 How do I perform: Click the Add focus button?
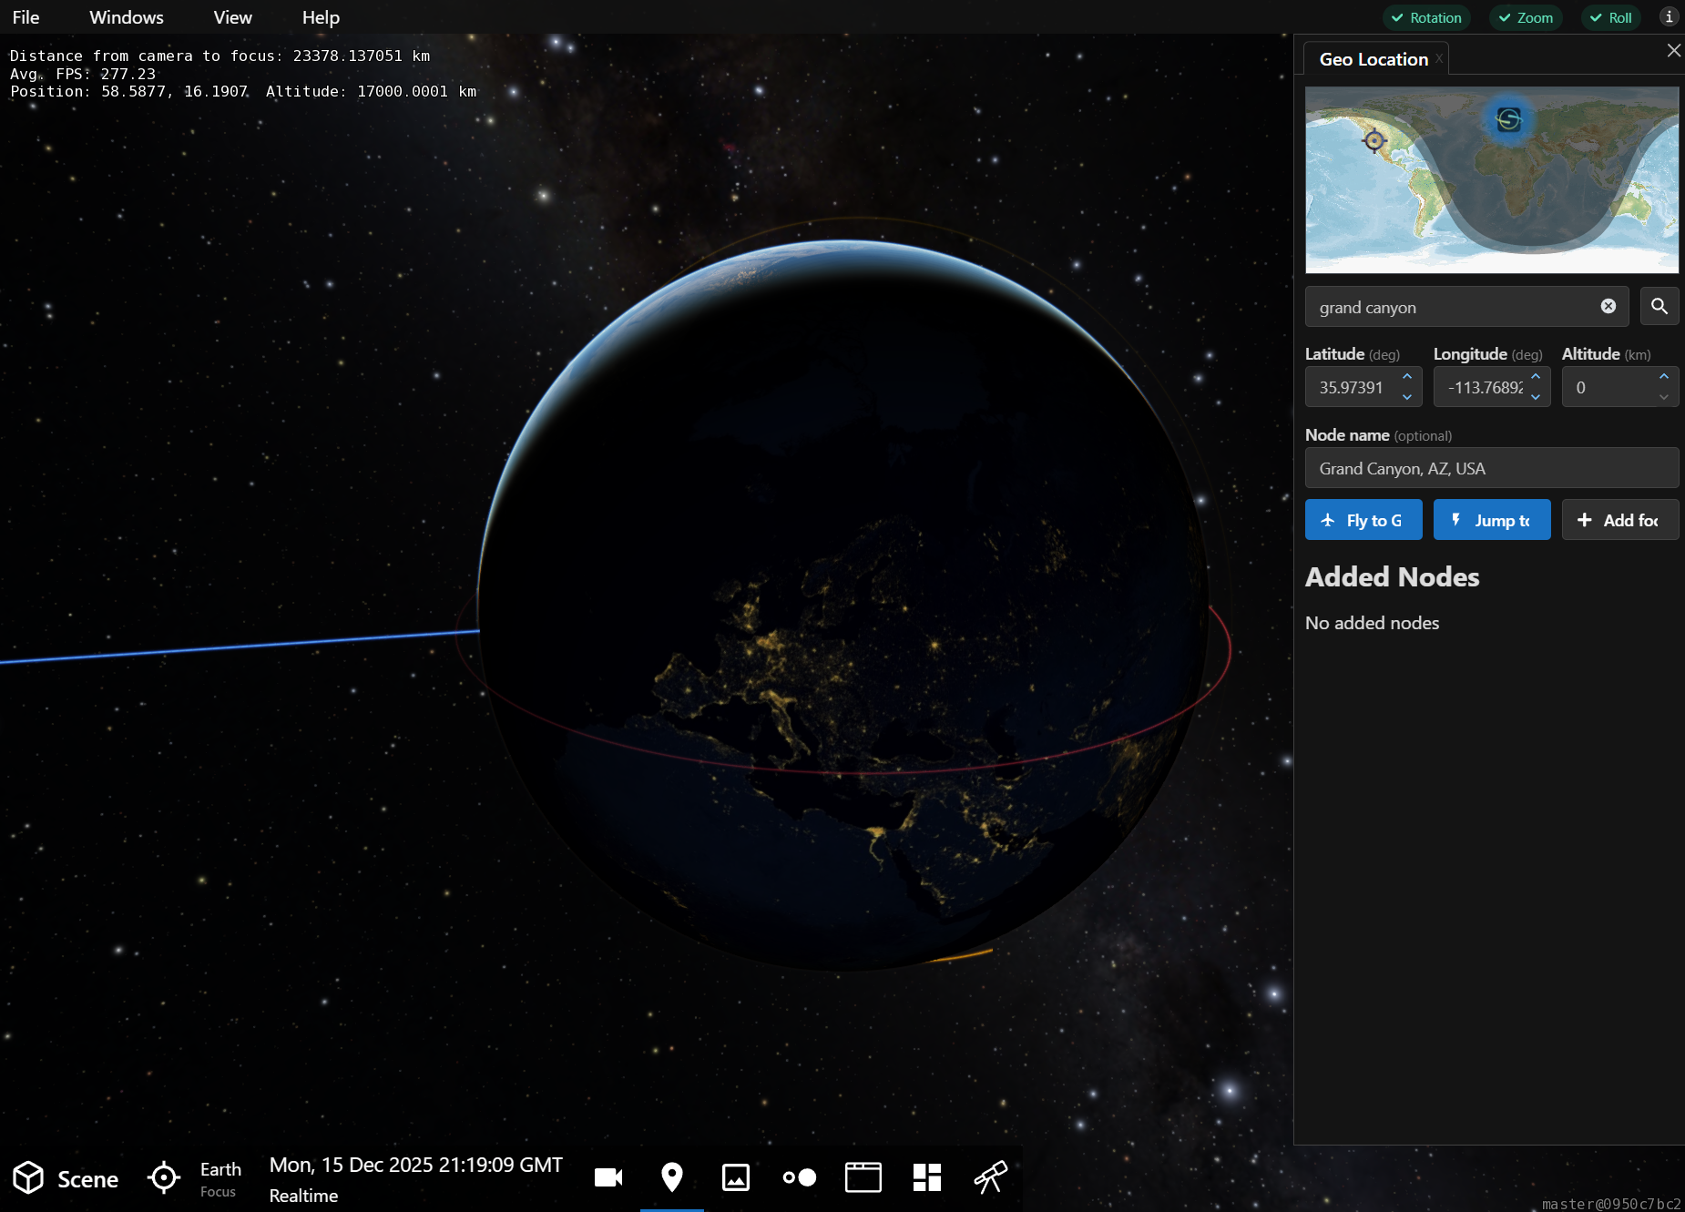pos(1620,520)
